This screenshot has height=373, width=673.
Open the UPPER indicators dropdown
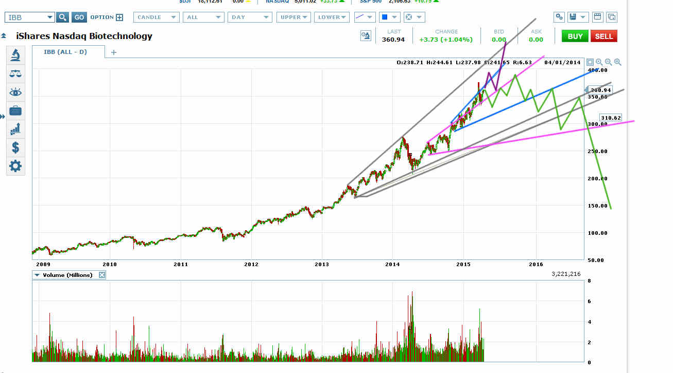(x=294, y=17)
